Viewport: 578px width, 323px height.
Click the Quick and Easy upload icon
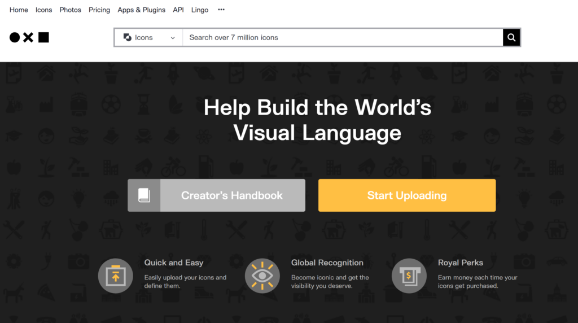pos(115,276)
